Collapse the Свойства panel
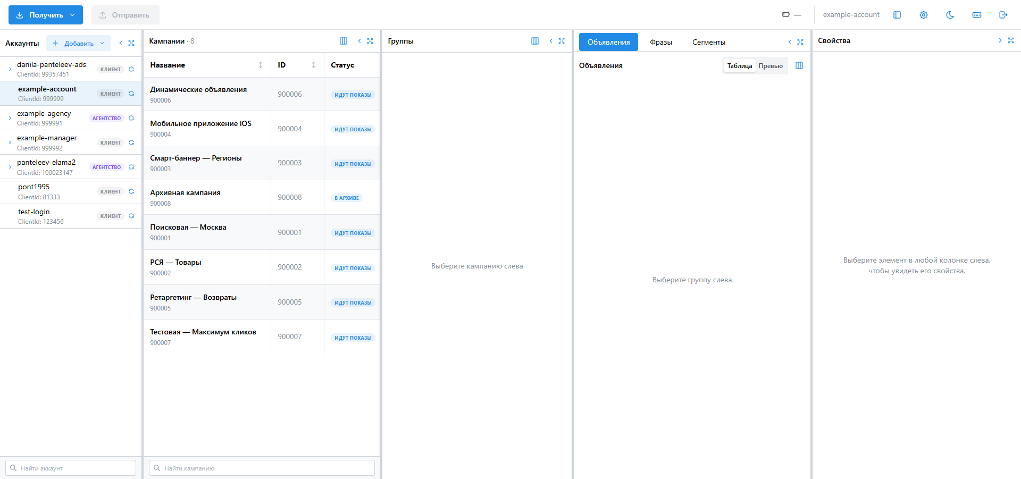1021x479 pixels. coord(1000,40)
